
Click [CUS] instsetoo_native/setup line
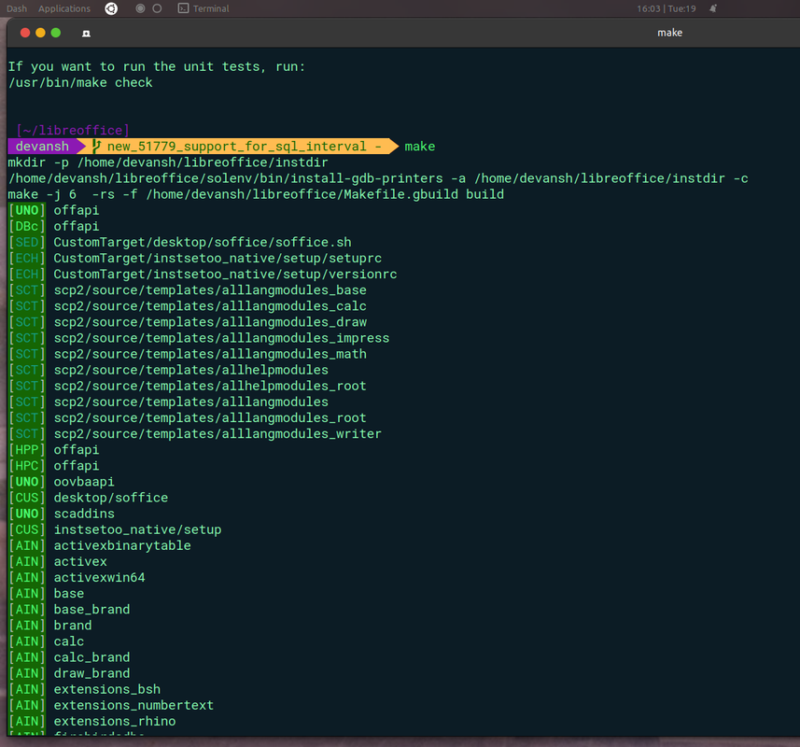click(115, 529)
